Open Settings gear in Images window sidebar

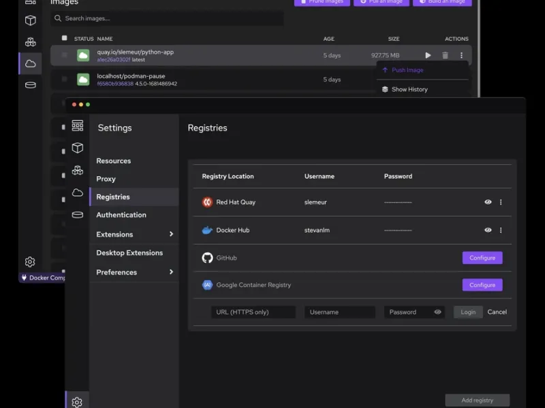point(30,262)
